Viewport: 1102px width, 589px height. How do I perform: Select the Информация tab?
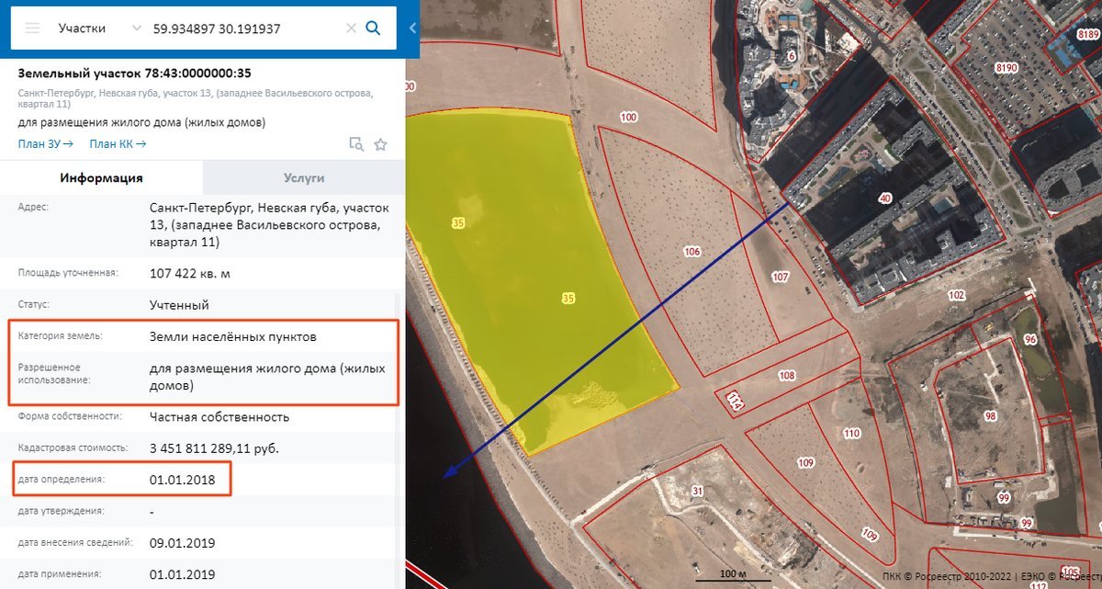coord(101,178)
